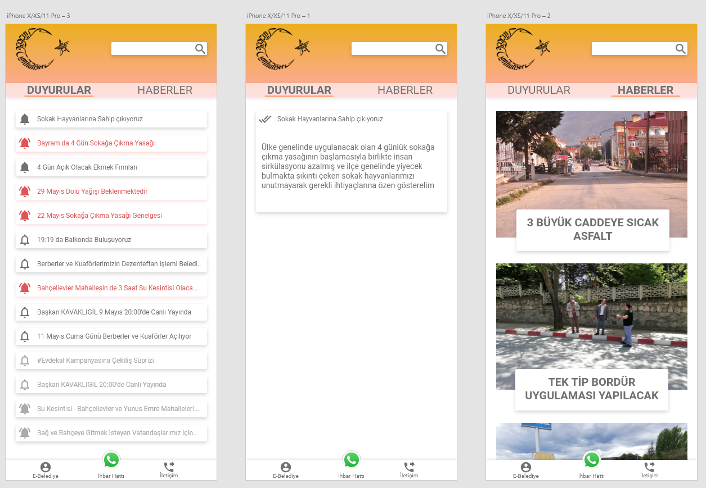Viewport: 706px width, 488px height.
Task: Click red alarm bell beside 29 Mayıs Dolu Yağışı
Action: 25,191
